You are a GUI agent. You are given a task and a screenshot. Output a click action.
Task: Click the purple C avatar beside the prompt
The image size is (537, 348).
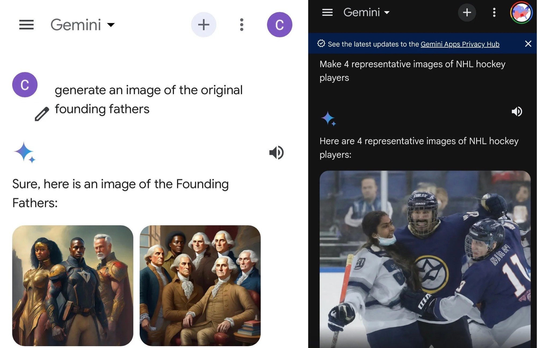click(25, 85)
